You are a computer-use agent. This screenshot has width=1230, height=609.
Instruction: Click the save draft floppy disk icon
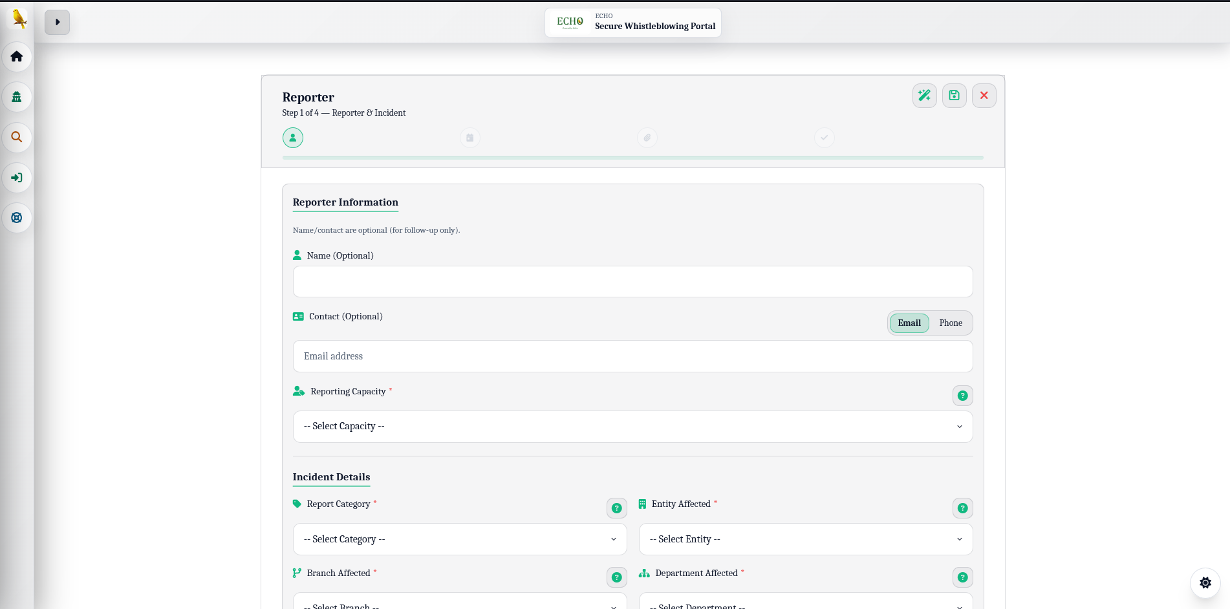954,95
